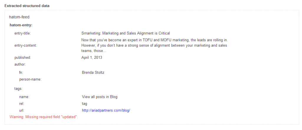Click the entry content paragraph text
Screen dimensions: 302x130
click(155, 45)
